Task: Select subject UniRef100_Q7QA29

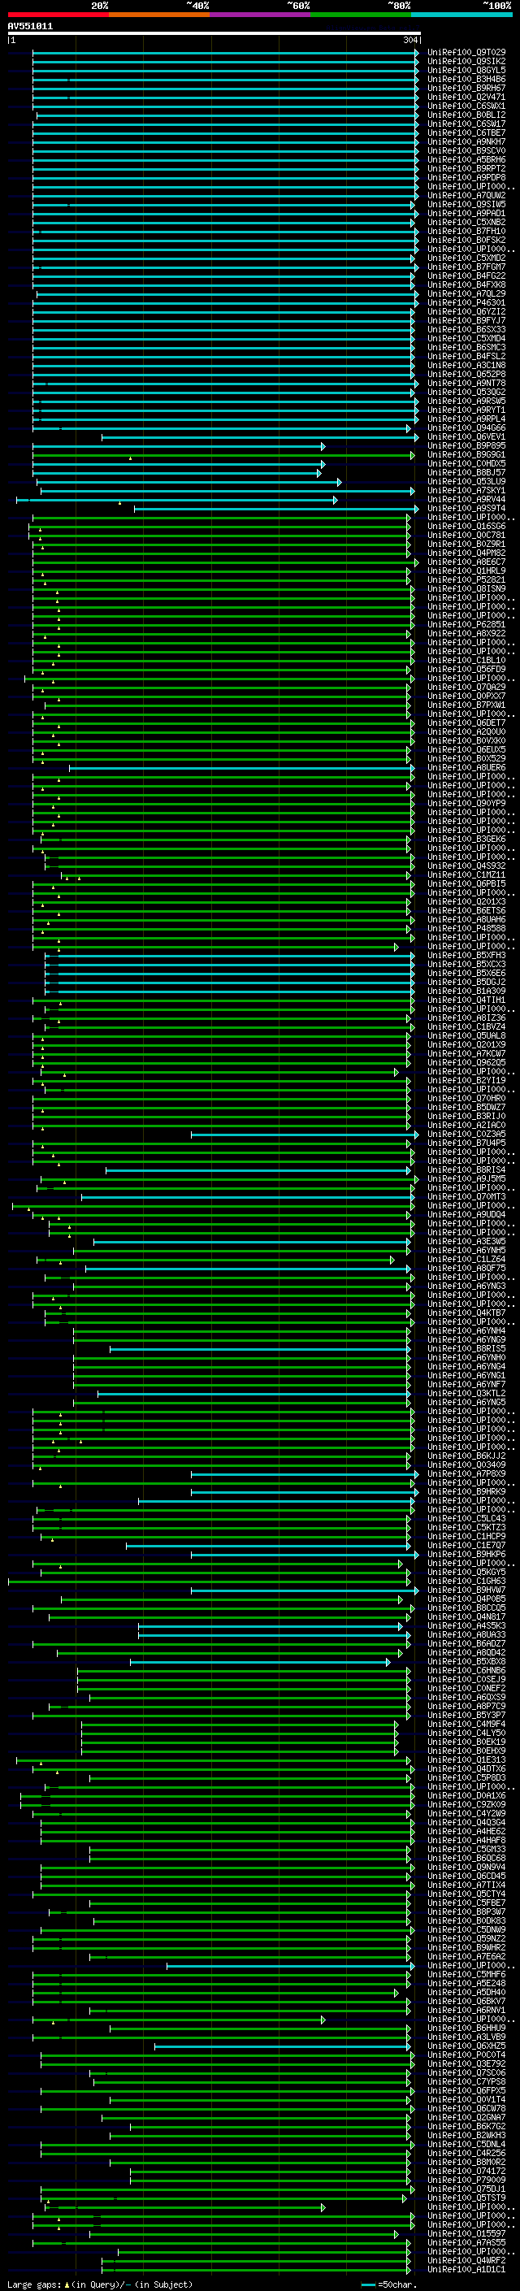Action: tap(466, 688)
